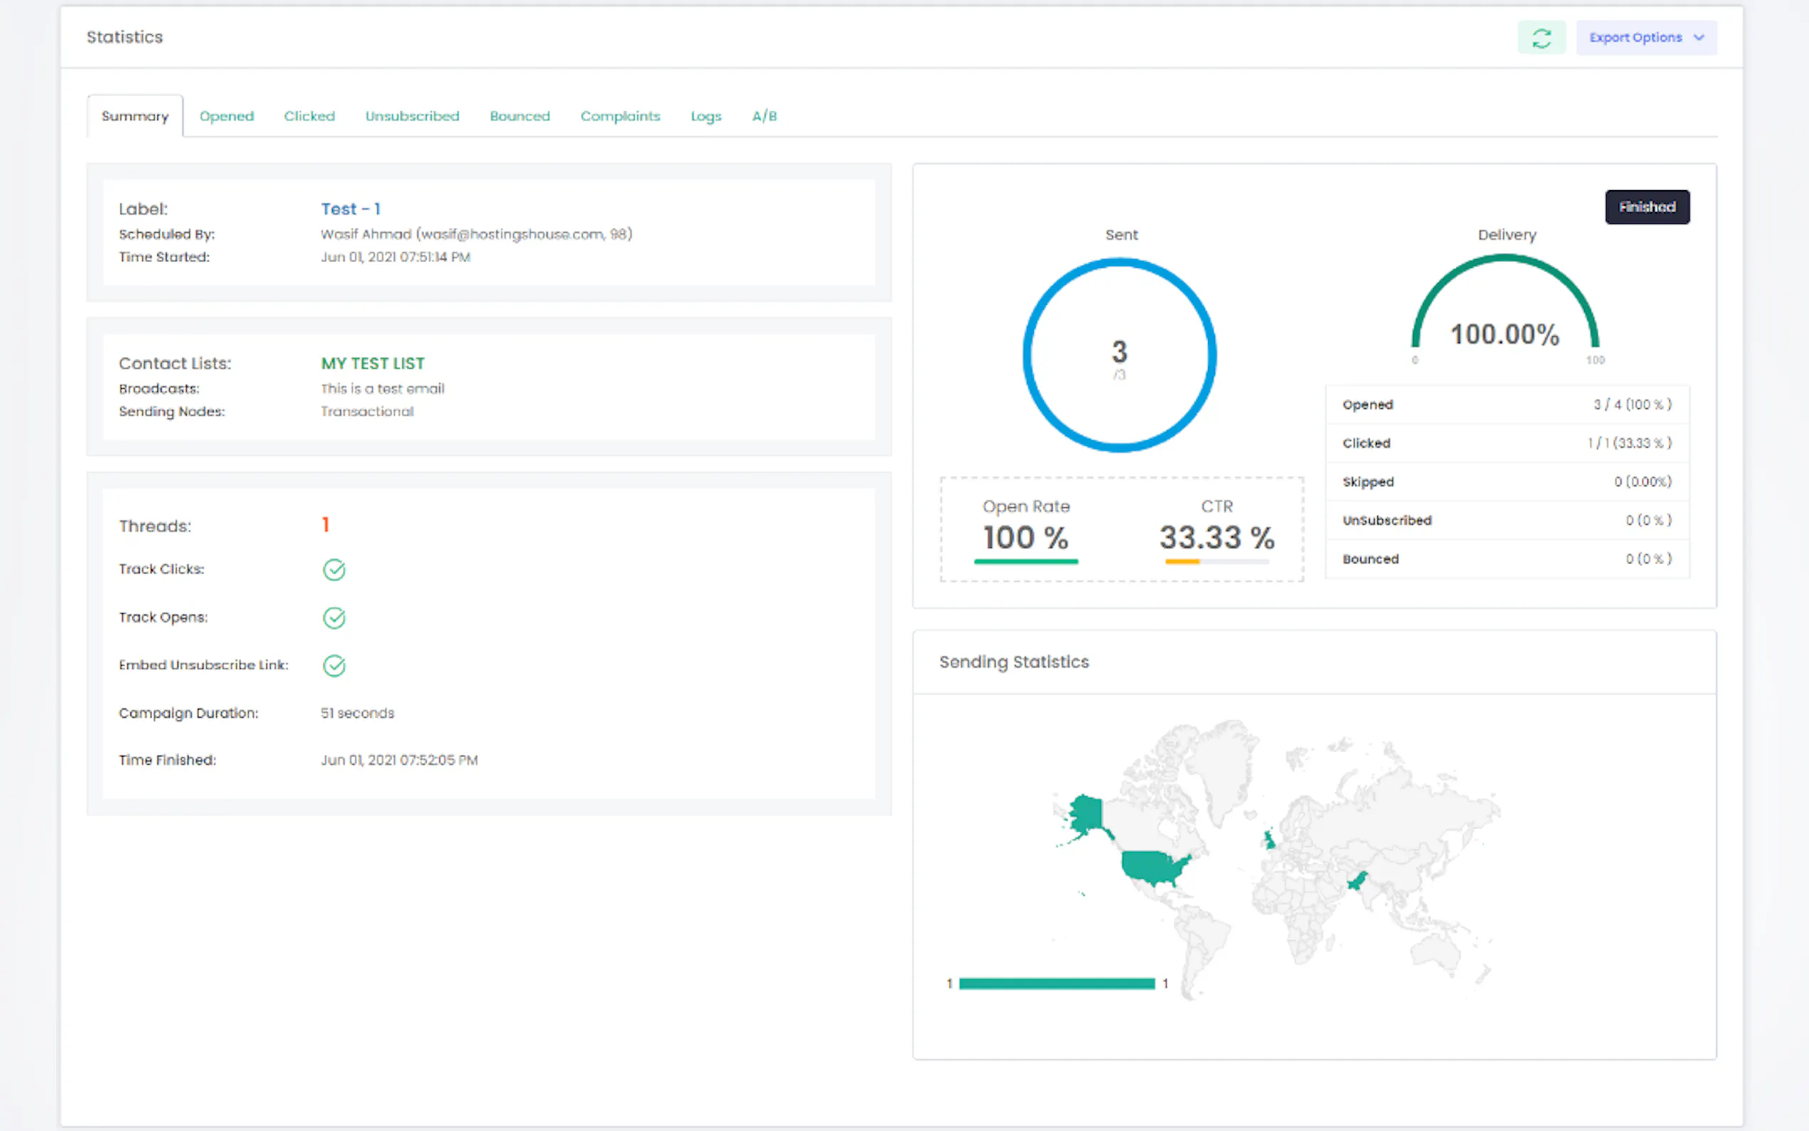This screenshot has width=1809, height=1131.
Task: Open the Unsubscribed tab
Action: pos(412,116)
